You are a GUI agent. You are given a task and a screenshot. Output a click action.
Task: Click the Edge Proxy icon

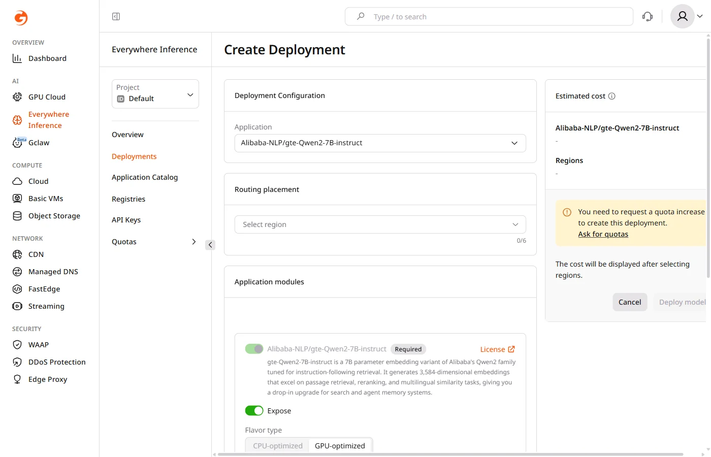(x=17, y=379)
